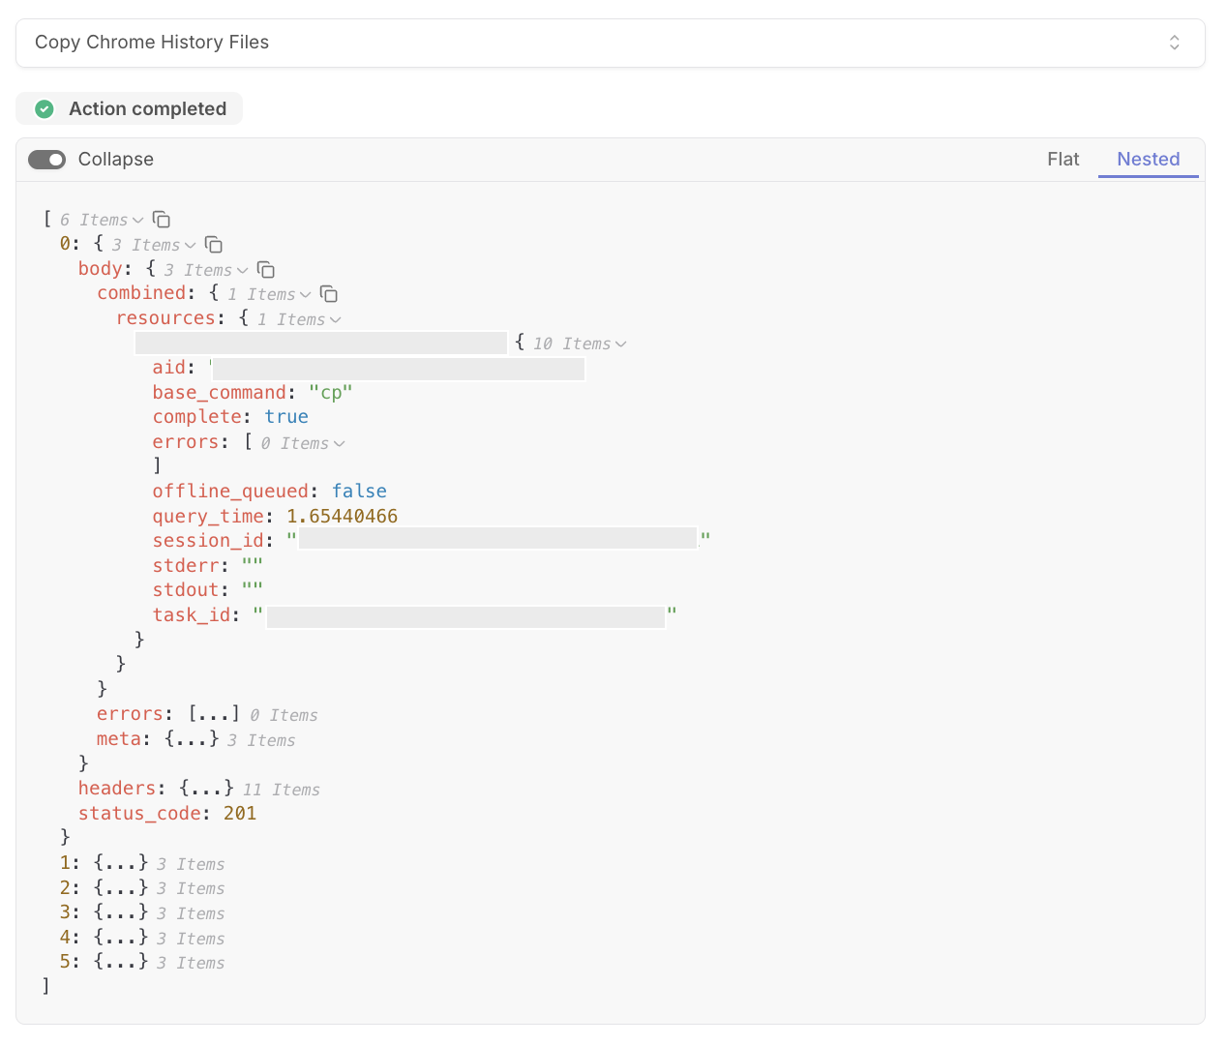Expand the body errors [...] node

click(214, 714)
